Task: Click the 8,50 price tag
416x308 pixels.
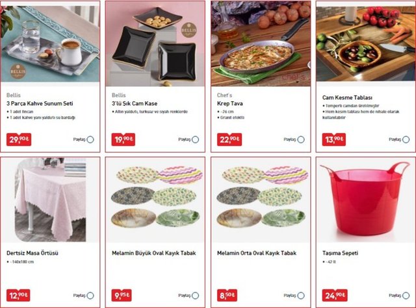Action: point(227,295)
